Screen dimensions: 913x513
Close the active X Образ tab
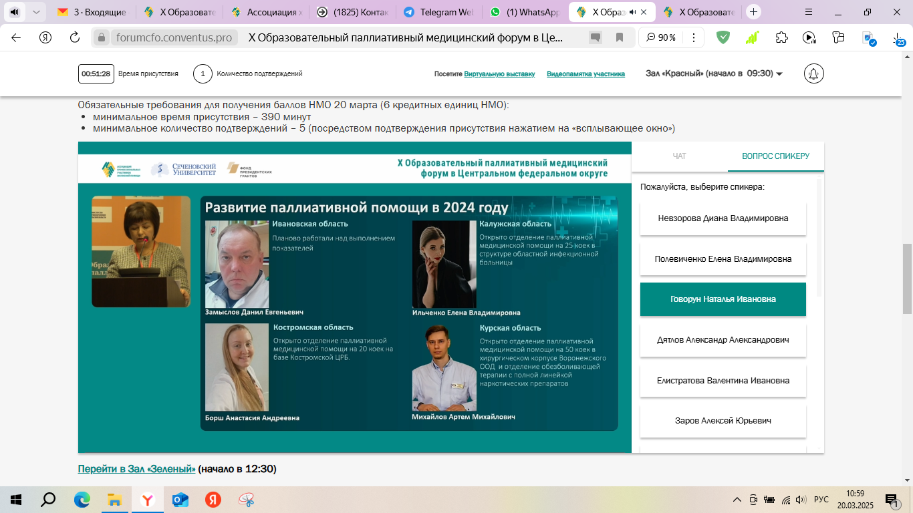[644, 12]
